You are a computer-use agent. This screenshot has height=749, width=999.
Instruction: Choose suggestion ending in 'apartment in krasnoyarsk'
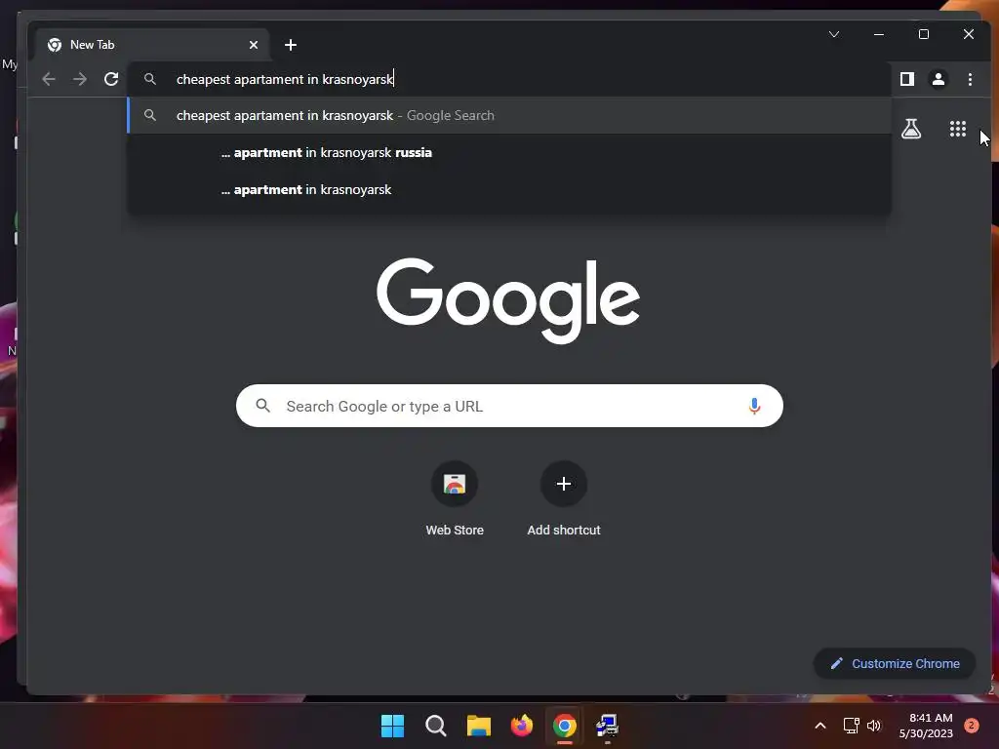point(509,189)
